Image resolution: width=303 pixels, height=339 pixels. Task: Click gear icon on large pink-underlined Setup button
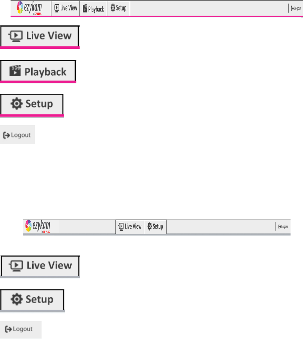pos(17,103)
